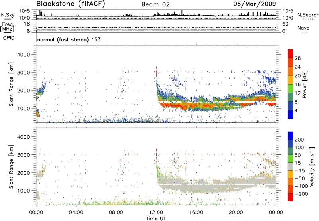Click the "Time UT" axis title
The image size is (319, 221).
pyautogui.click(x=156, y=219)
